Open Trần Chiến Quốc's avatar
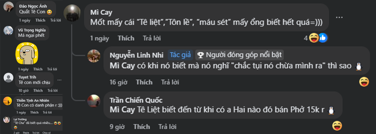 (94, 101)
